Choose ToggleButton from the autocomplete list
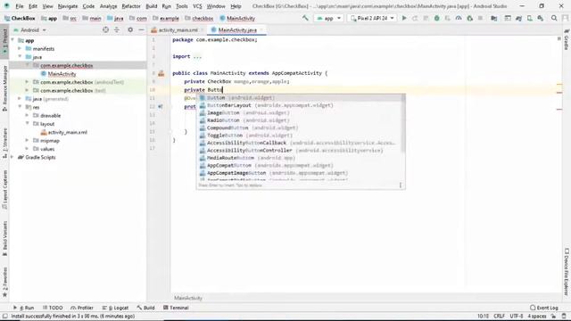Viewport: 571px width, 321px height. 301,136
